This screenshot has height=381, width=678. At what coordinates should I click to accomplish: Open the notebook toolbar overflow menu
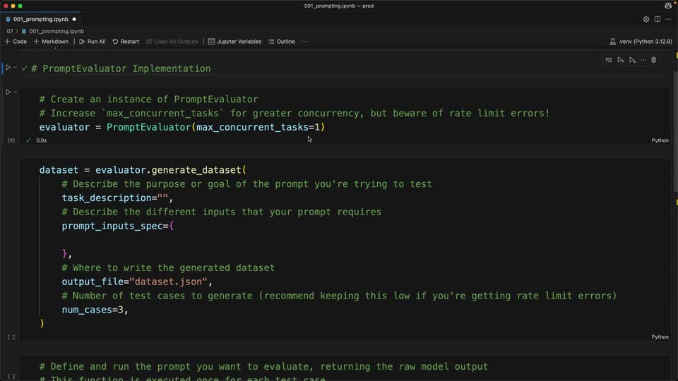(305, 42)
